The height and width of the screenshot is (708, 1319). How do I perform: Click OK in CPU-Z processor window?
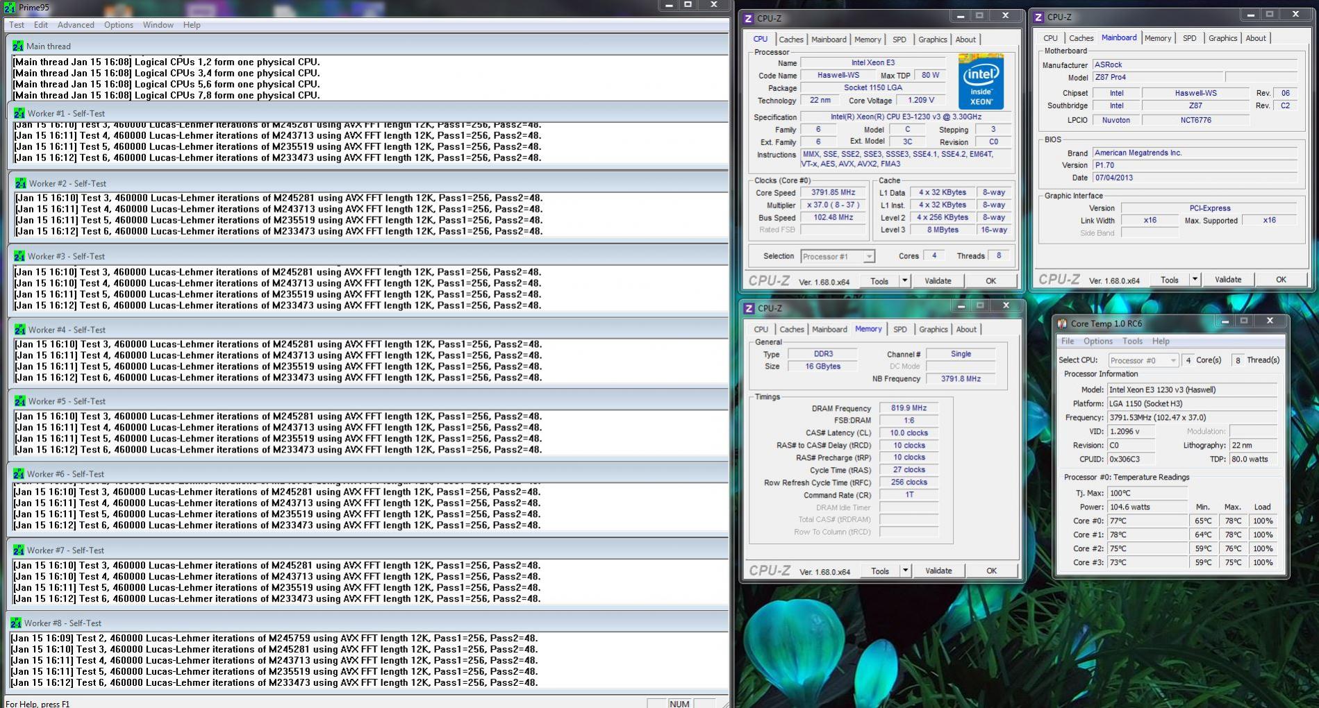[991, 281]
